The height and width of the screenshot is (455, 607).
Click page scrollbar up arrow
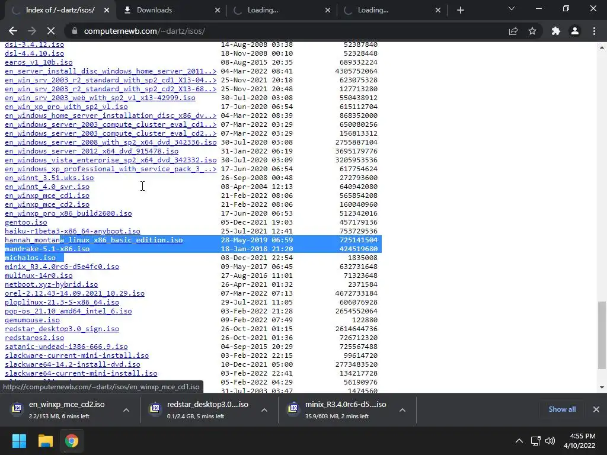pyautogui.click(x=602, y=47)
